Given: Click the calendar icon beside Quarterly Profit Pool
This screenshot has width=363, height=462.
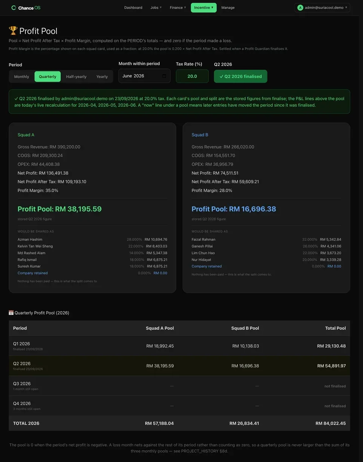Looking at the screenshot, I should (x=11, y=313).
